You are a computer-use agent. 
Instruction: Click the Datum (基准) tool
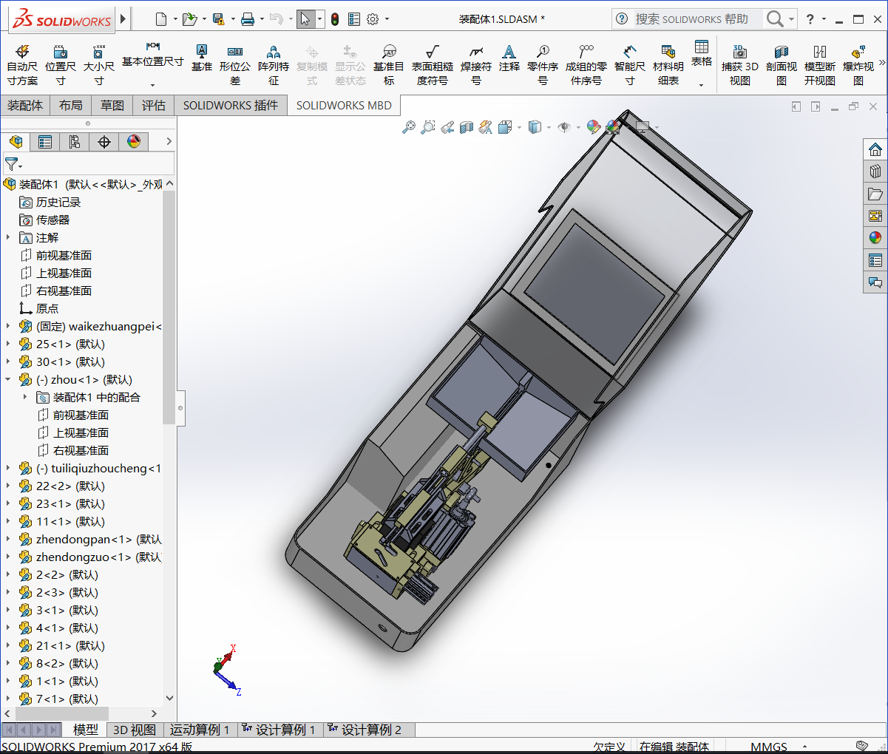[201, 58]
